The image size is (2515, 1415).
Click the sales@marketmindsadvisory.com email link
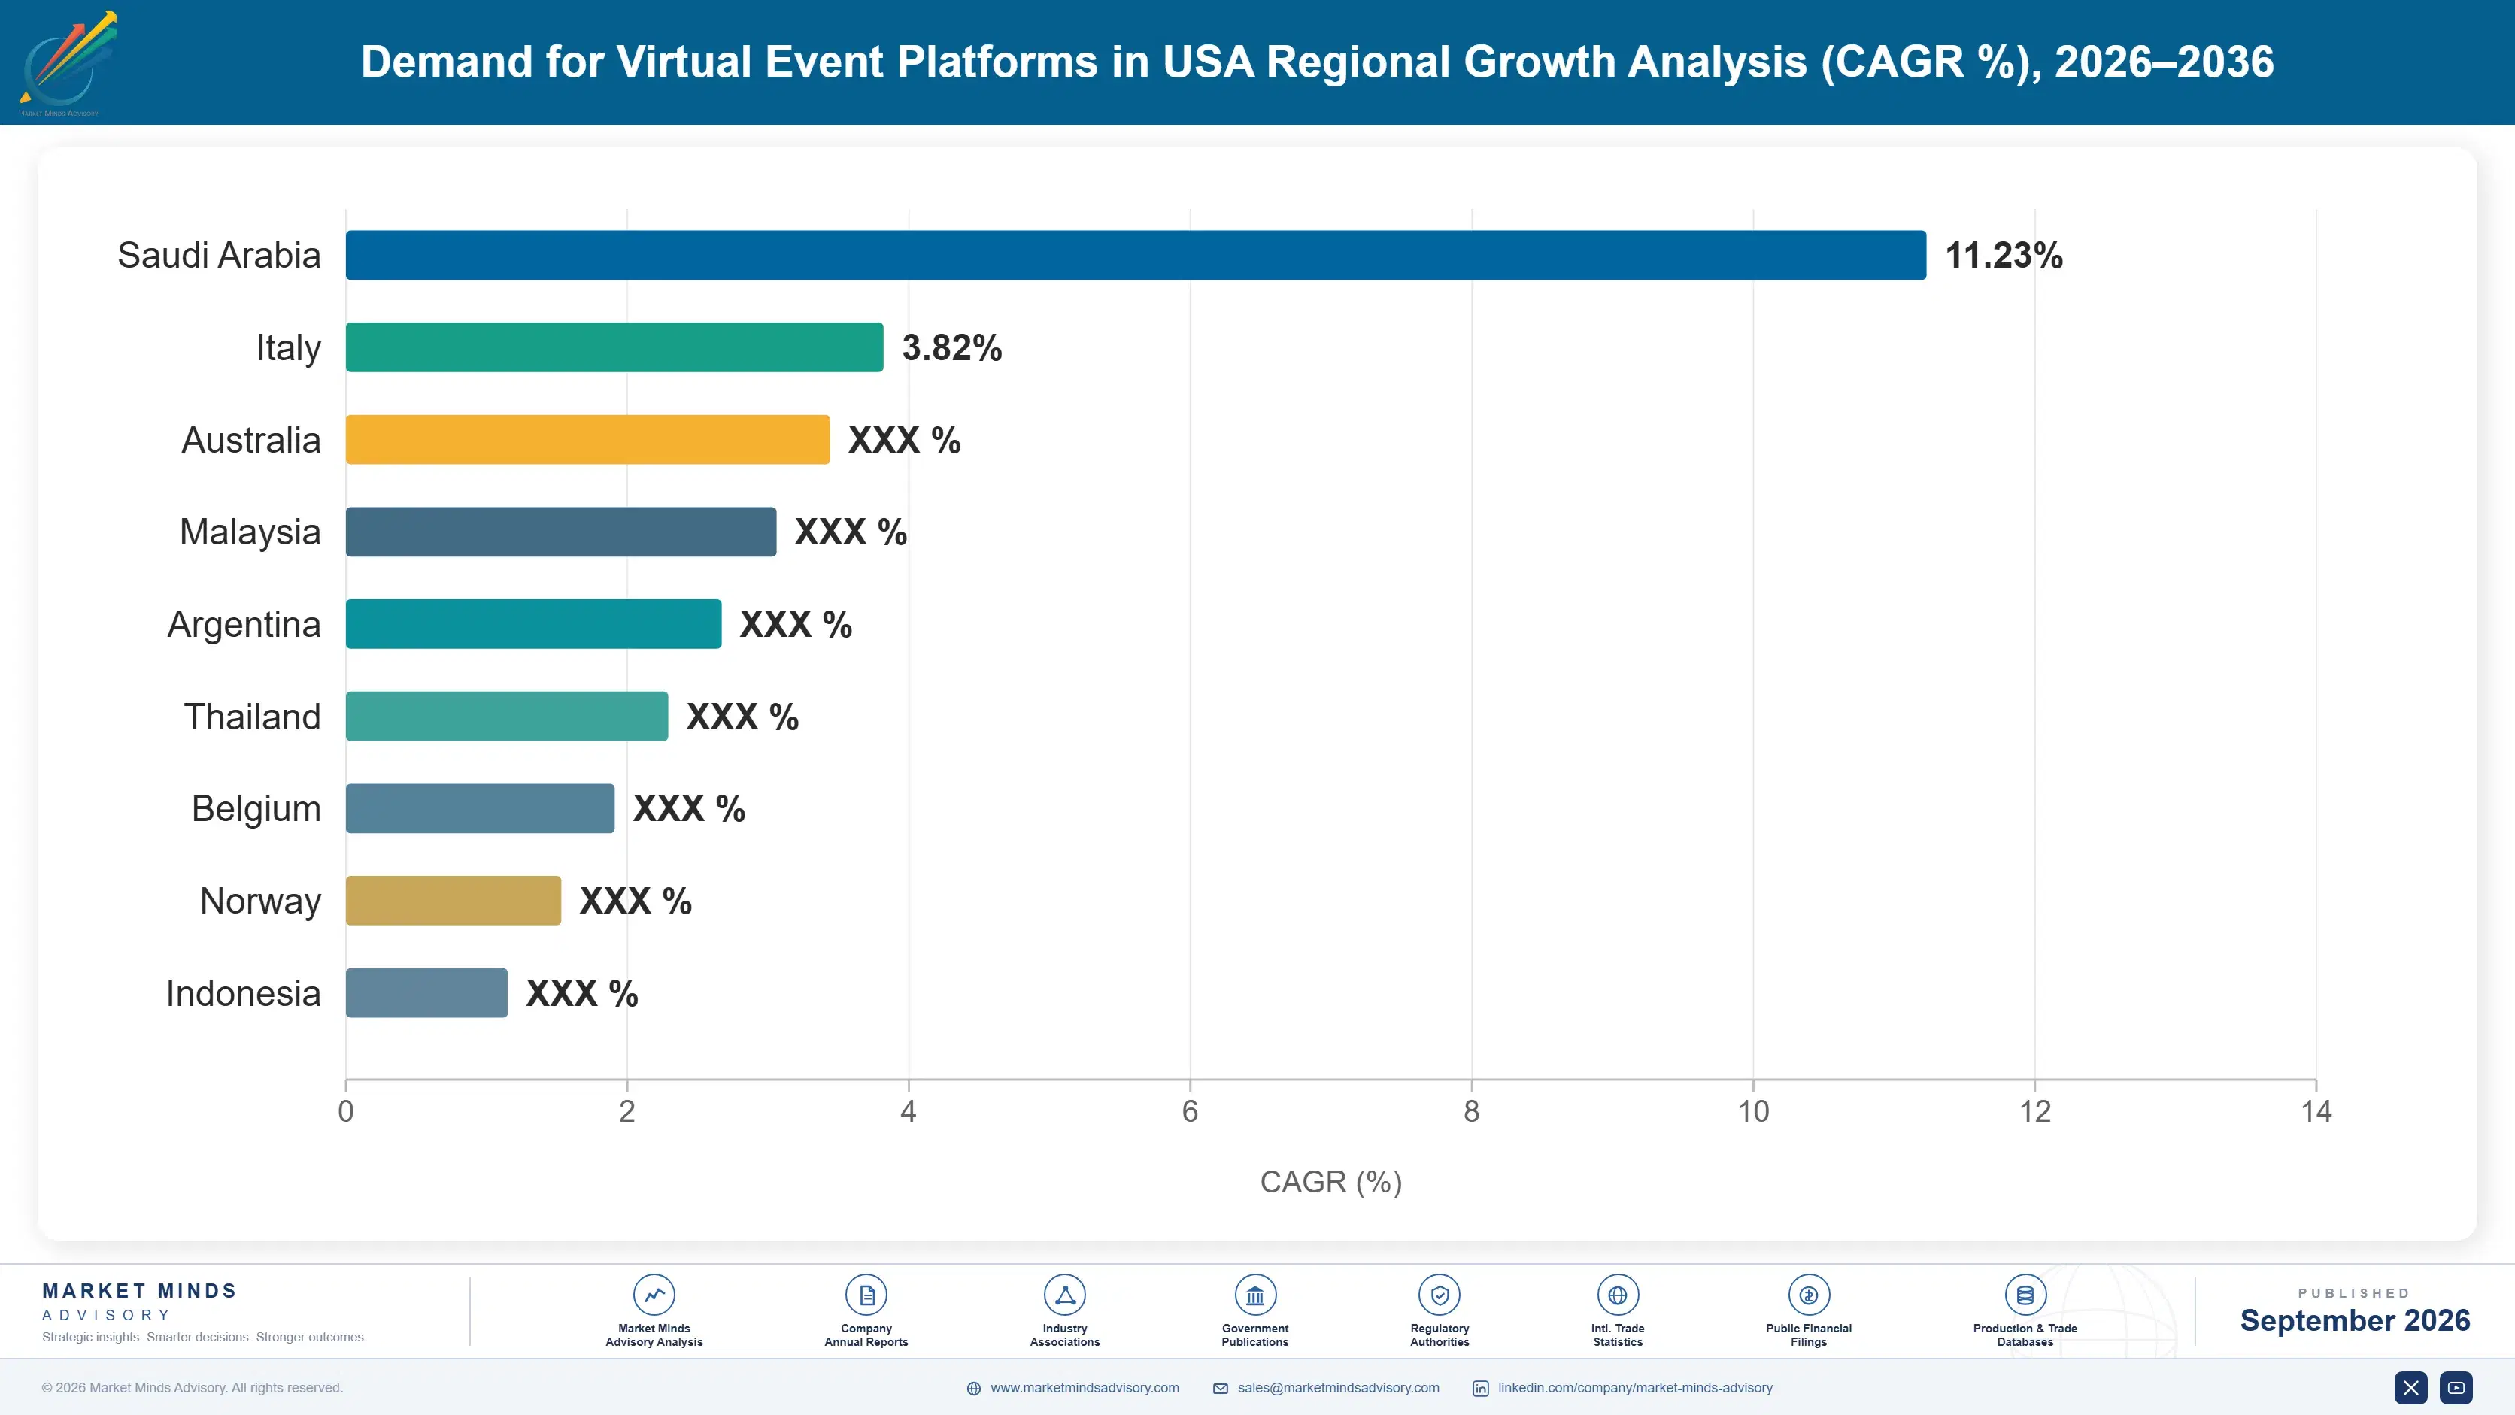point(1339,1388)
